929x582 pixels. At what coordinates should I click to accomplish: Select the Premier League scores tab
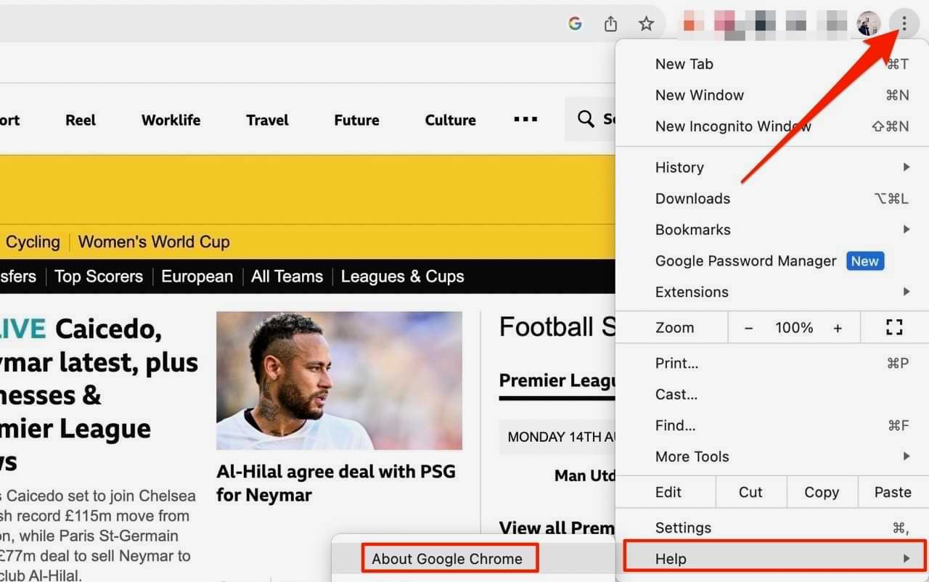click(x=557, y=380)
